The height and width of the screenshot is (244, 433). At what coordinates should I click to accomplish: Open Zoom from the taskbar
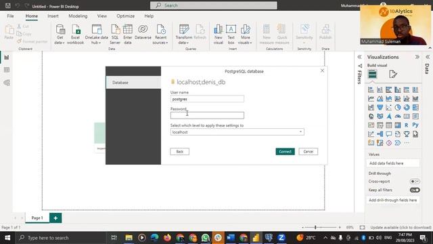point(281,238)
